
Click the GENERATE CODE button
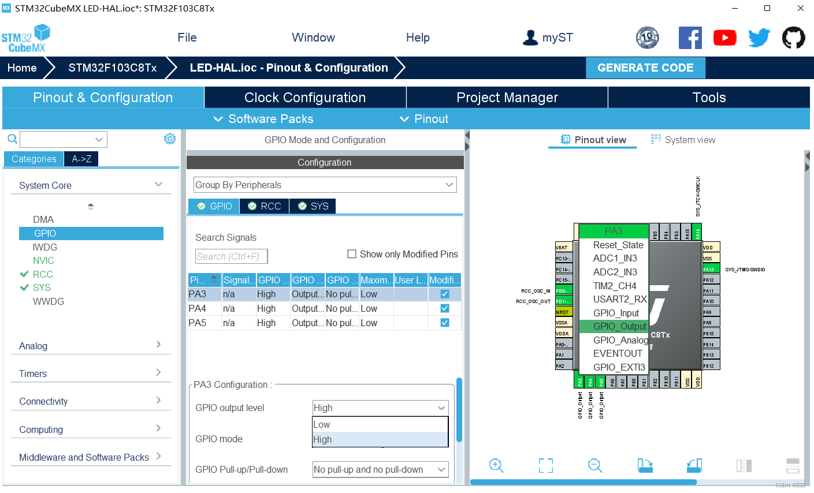(645, 68)
